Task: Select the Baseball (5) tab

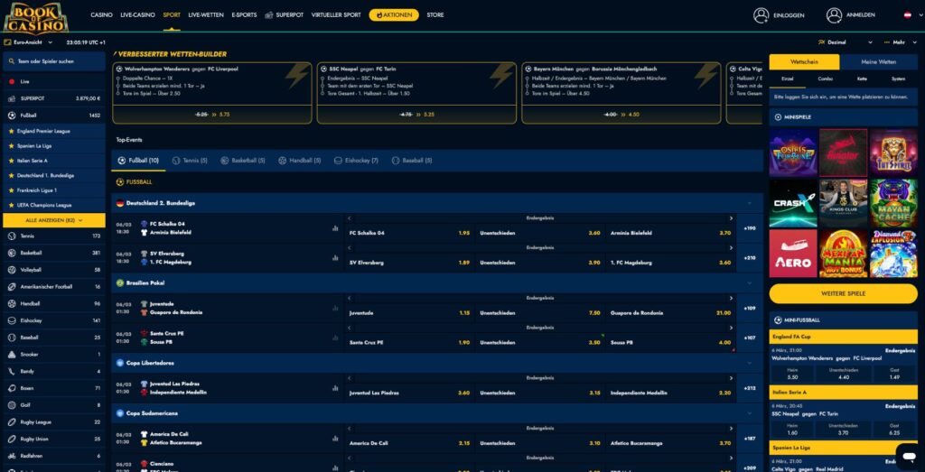Action: tap(412, 161)
